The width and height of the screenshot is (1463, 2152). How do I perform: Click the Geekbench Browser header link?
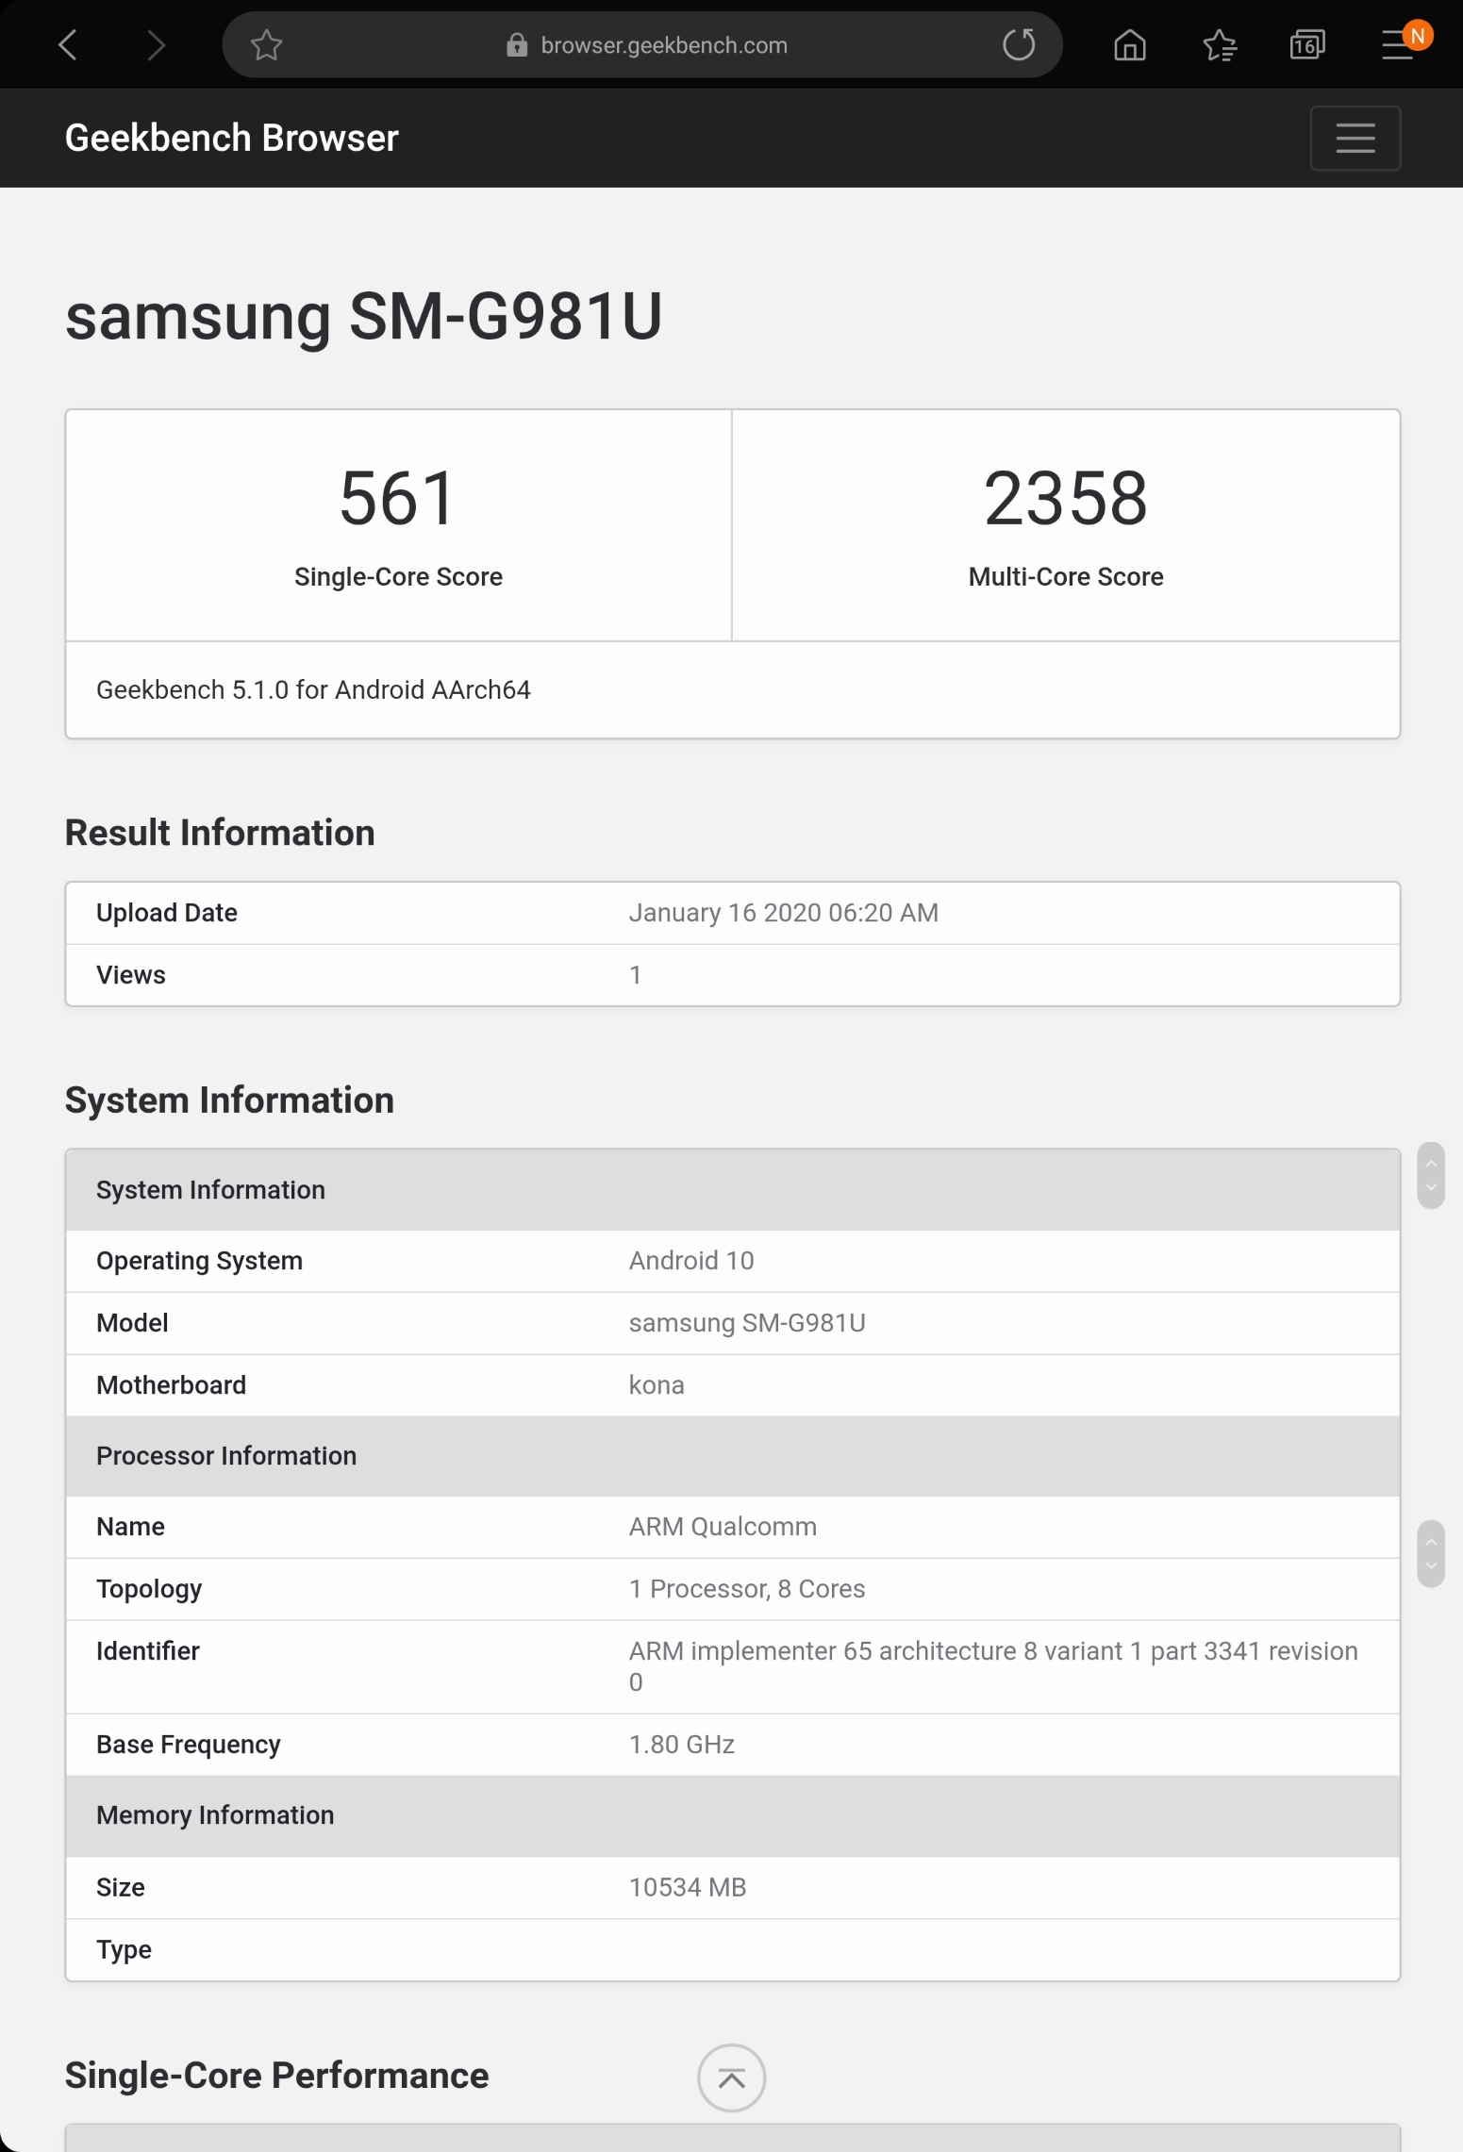232,139
